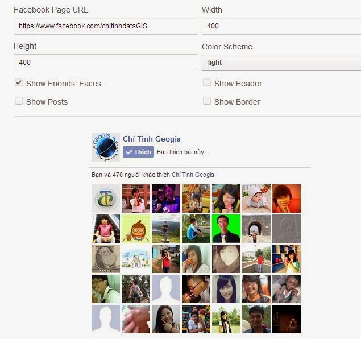Focus the Height input field
Viewport: 361px width, 339px height.
pos(105,63)
